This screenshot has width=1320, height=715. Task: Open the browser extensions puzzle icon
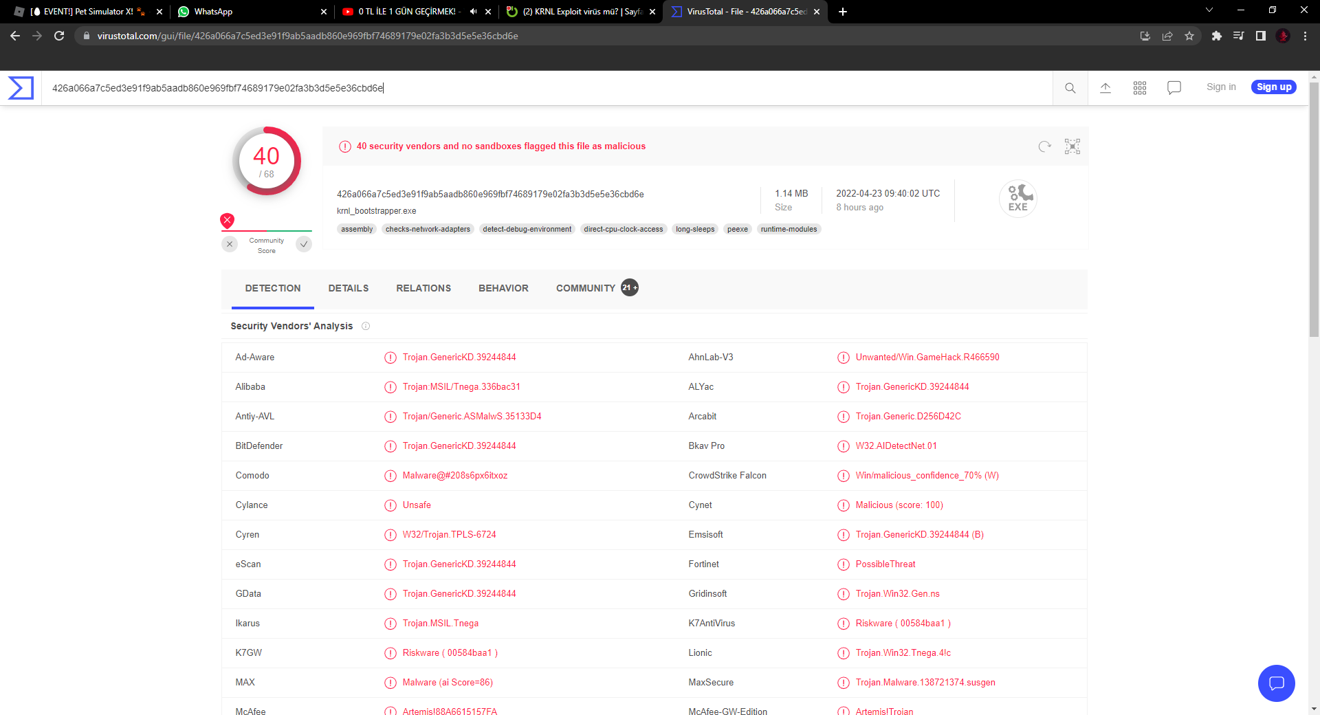(1217, 36)
